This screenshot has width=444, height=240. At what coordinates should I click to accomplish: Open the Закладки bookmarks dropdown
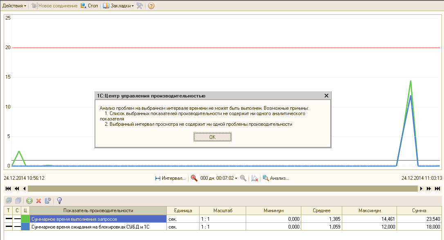click(118, 6)
